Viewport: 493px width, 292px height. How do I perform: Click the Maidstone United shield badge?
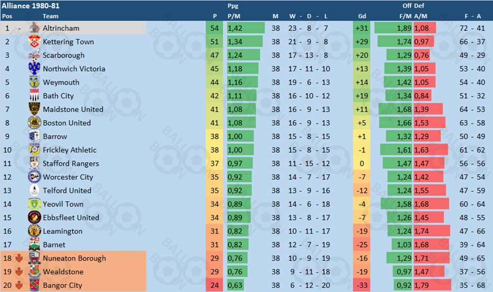click(35, 109)
